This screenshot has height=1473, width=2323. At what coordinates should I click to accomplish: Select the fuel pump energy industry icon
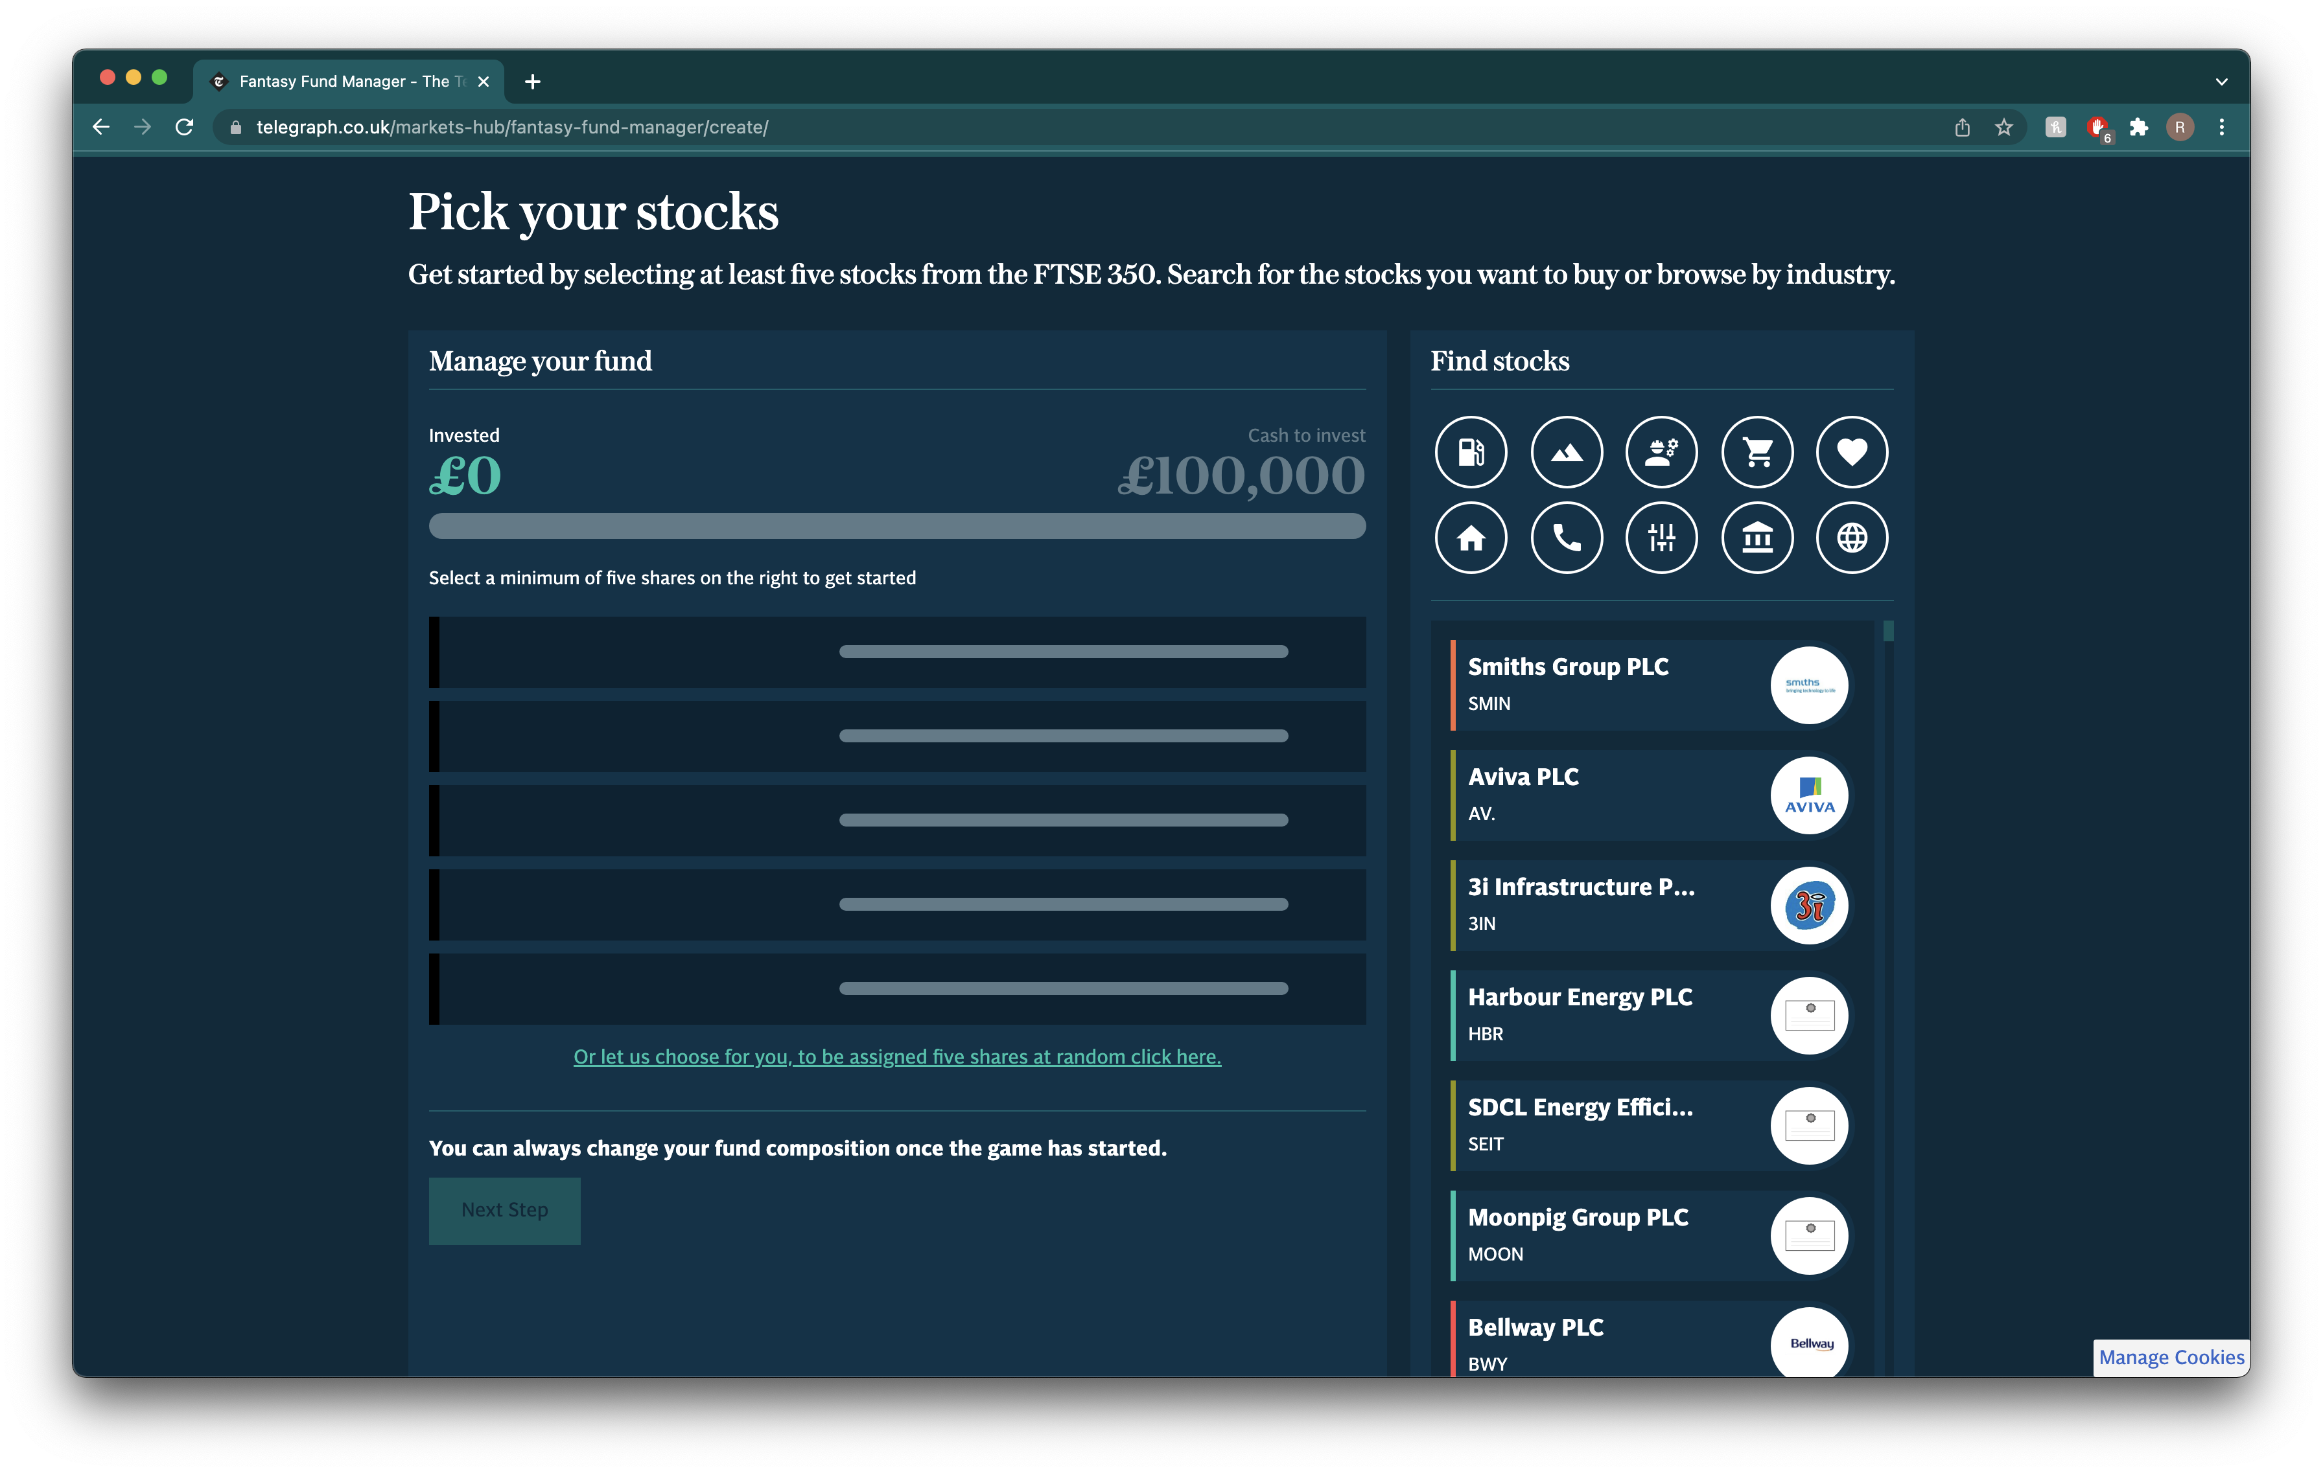1470,452
